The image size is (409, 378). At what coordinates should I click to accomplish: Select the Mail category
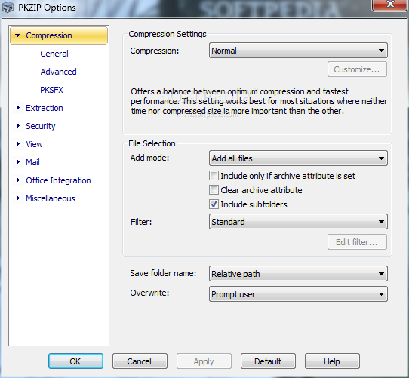tap(32, 162)
